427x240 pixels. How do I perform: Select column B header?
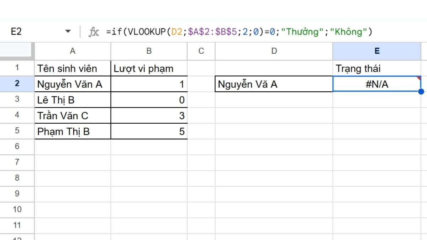point(149,51)
